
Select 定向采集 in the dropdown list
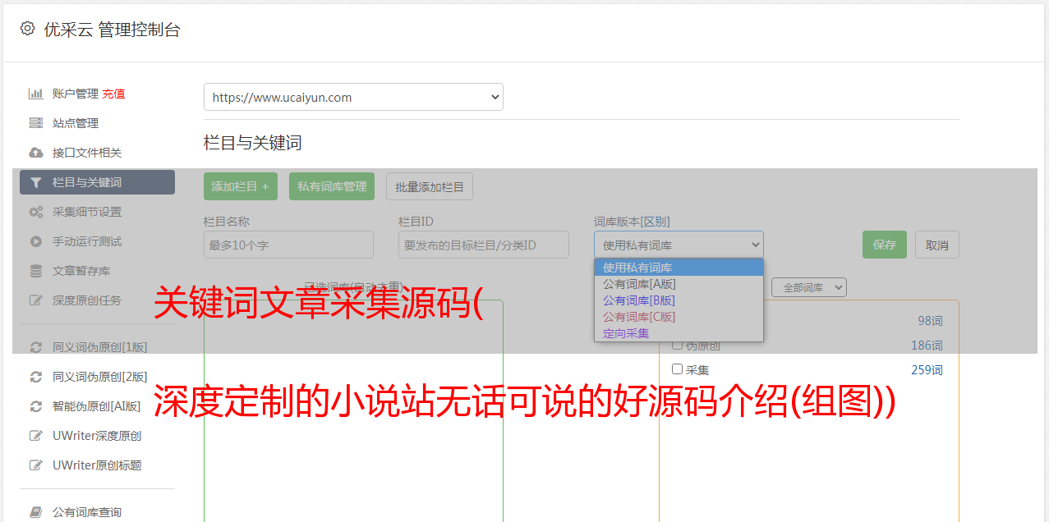[x=679, y=333]
